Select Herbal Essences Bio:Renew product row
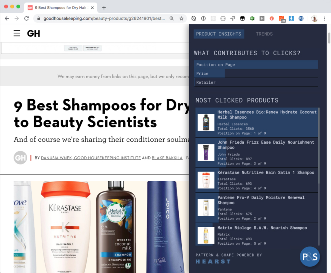Viewport: 331px width, 273px height. 257,122
